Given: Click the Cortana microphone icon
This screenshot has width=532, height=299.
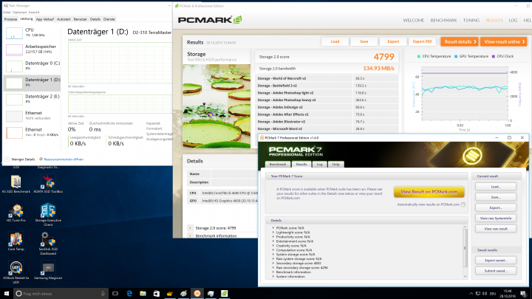Looking at the screenshot, I should coord(103,294).
